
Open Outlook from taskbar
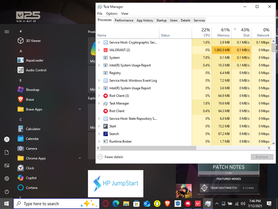[x=147, y=204]
